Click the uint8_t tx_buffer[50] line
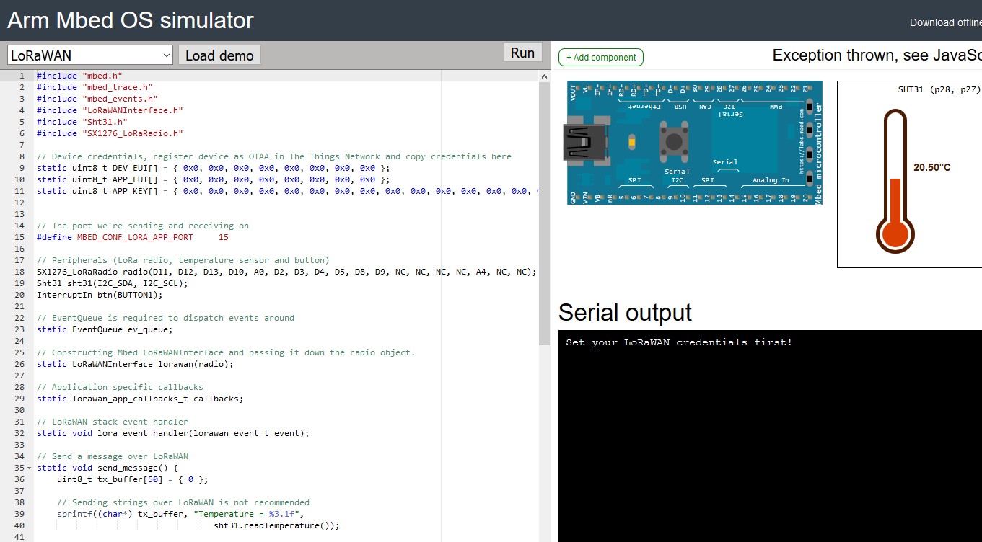This screenshot has width=982, height=542. pyautogui.click(x=133, y=479)
